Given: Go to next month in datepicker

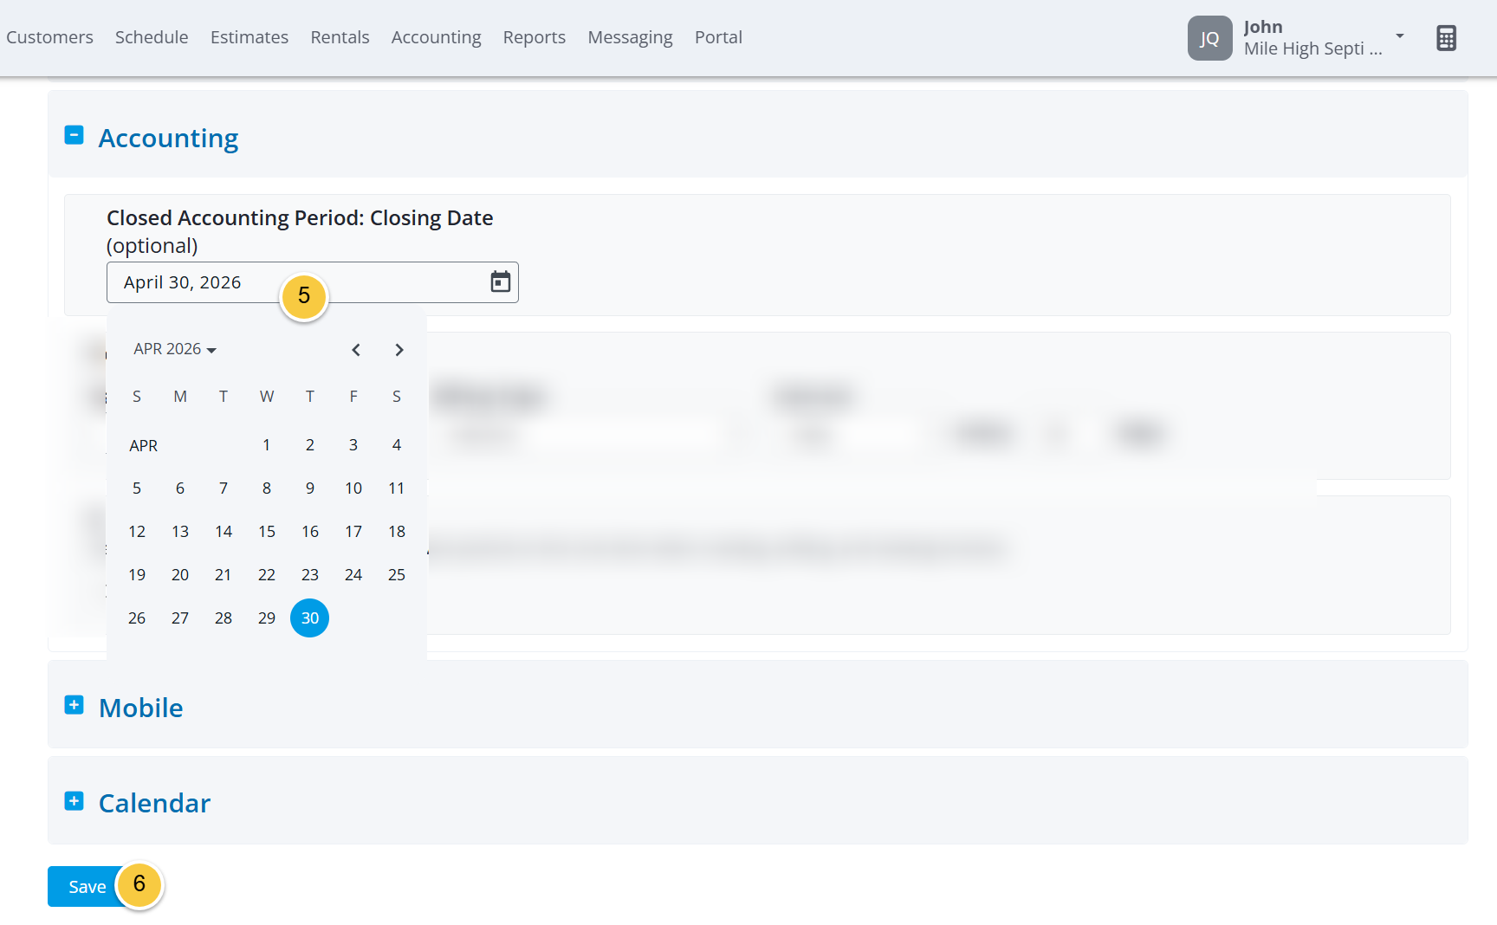Looking at the screenshot, I should click(x=399, y=350).
